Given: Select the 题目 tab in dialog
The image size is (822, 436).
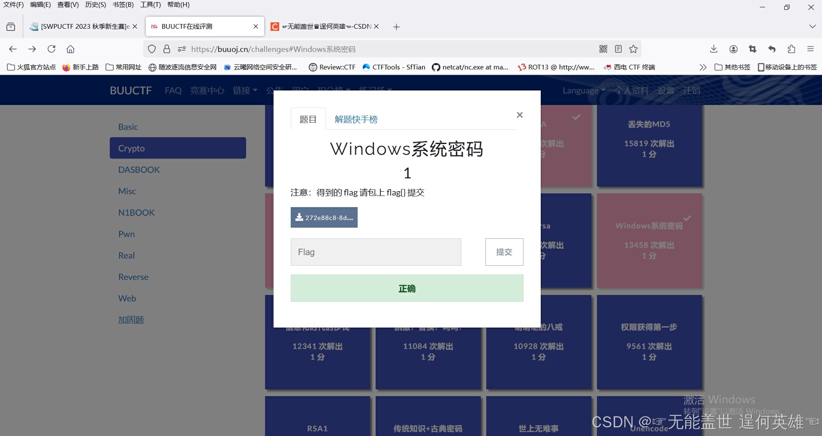Looking at the screenshot, I should point(308,119).
